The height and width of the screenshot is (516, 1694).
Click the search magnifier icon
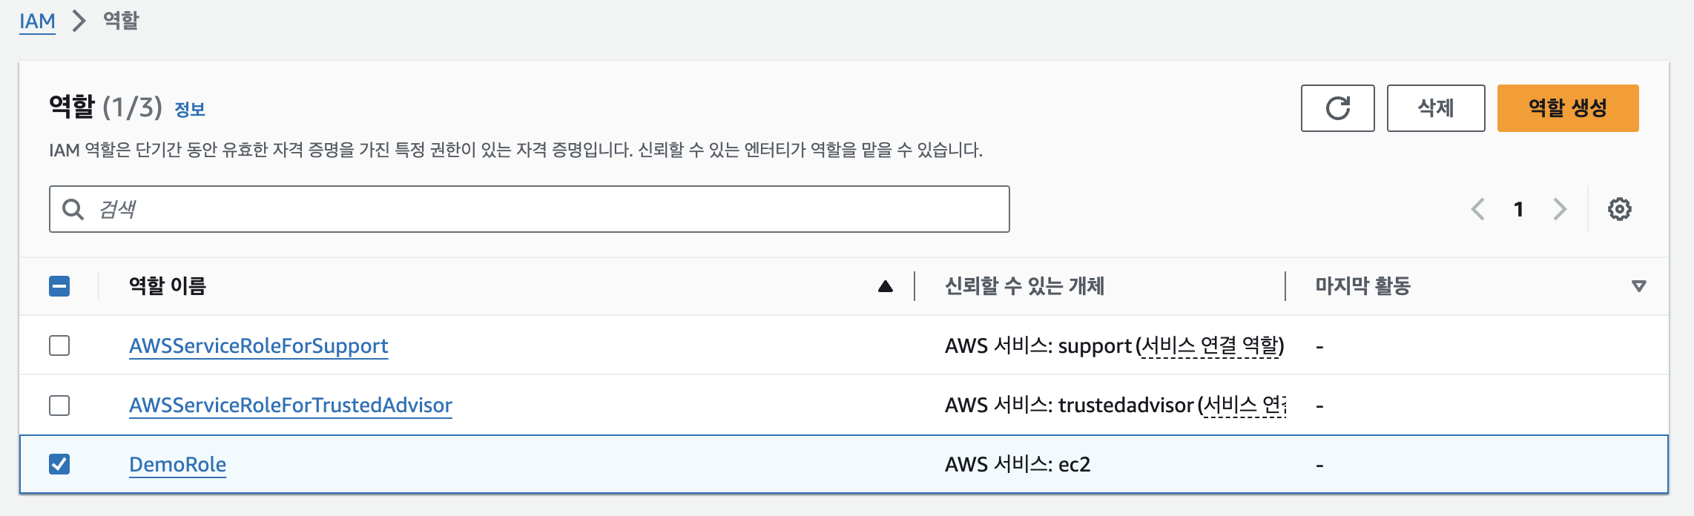pyautogui.click(x=73, y=210)
